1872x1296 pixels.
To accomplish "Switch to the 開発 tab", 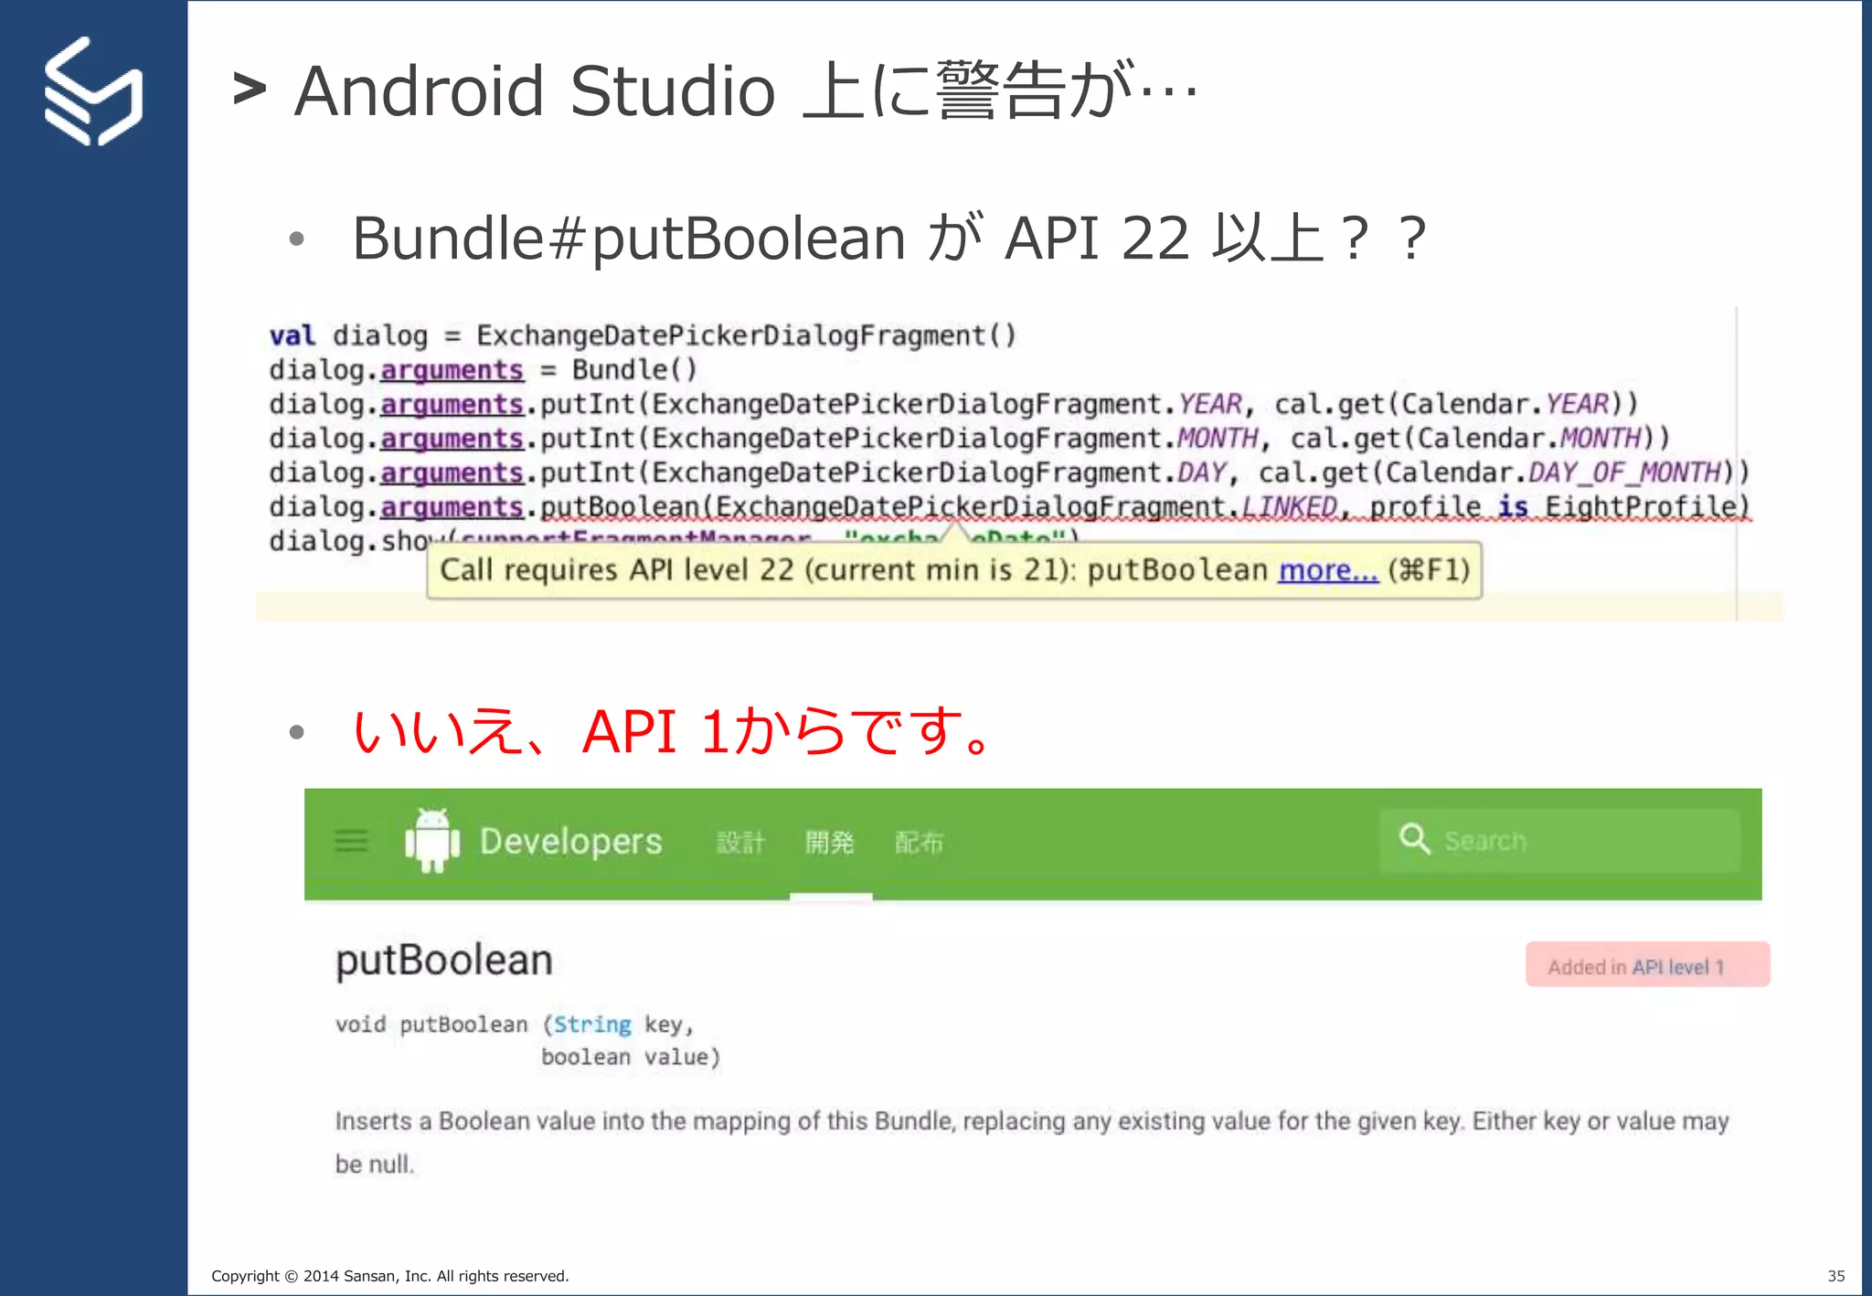I will [830, 842].
